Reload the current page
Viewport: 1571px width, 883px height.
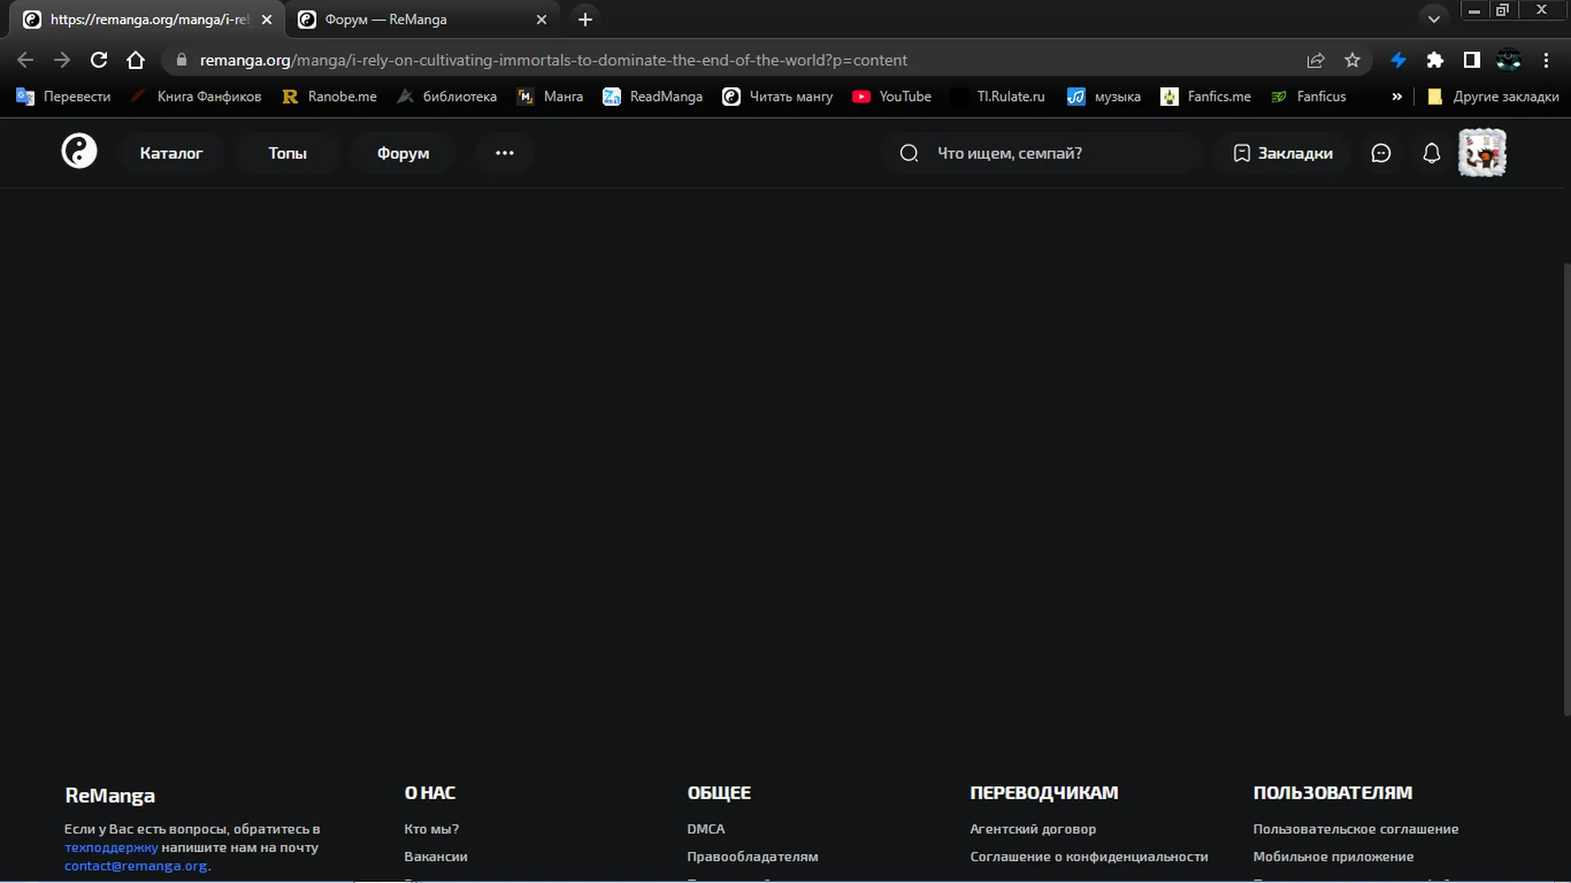99,60
